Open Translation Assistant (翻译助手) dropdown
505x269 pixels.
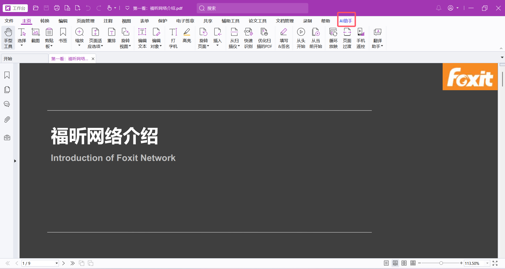click(x=377, y=38)
